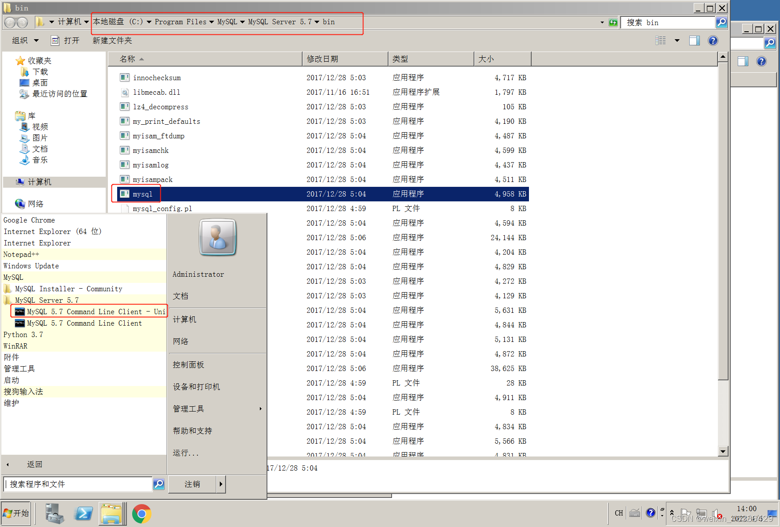Click the mysql_config.pl file icon
This screenshot has width=780, height=527.
click(x=125, y=208)
